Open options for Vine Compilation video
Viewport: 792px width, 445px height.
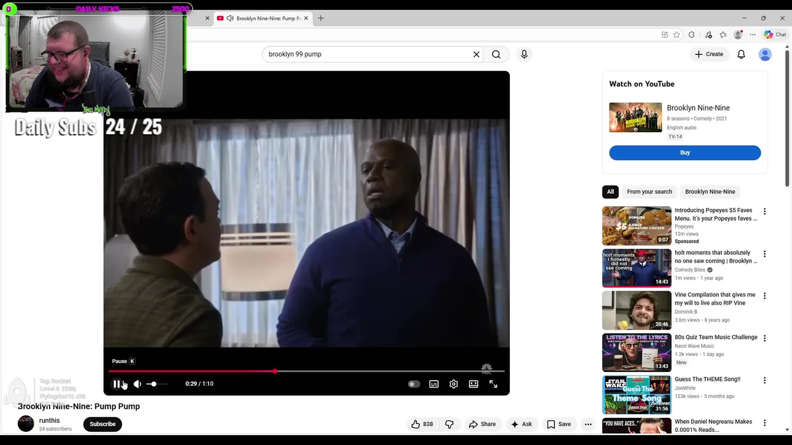tap(765, 296)
